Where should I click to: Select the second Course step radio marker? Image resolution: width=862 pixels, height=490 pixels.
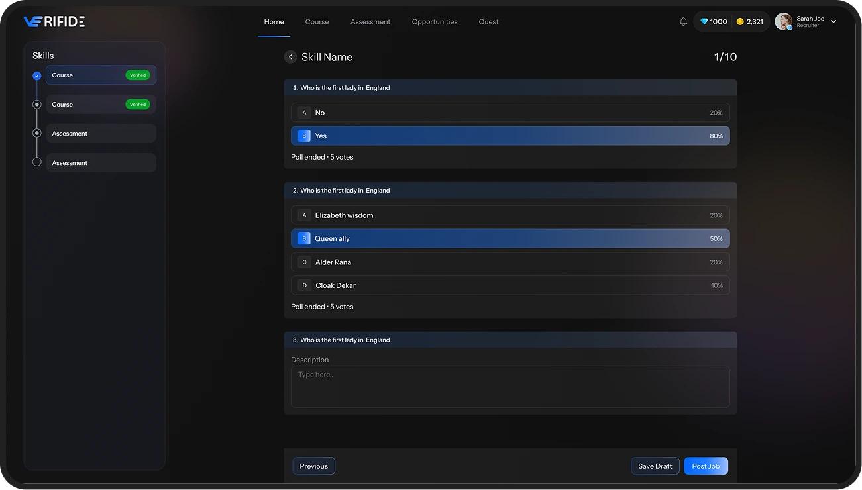37,105
